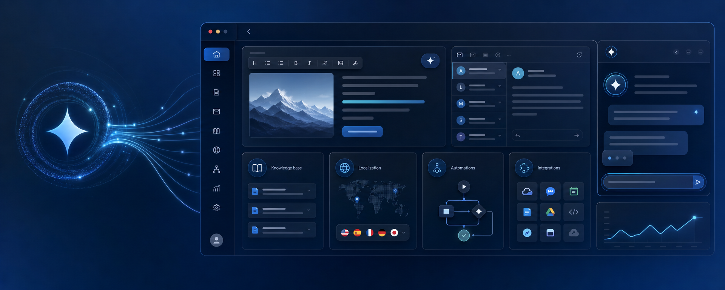Screen dimensions: 725x290
Task: Select the United States flag
Action: 345,233
